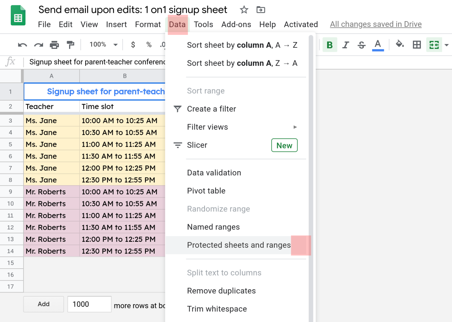Click the merge cells icon
Image resolution: width=452 pixels, height=322 pixels.
[434, 45]
